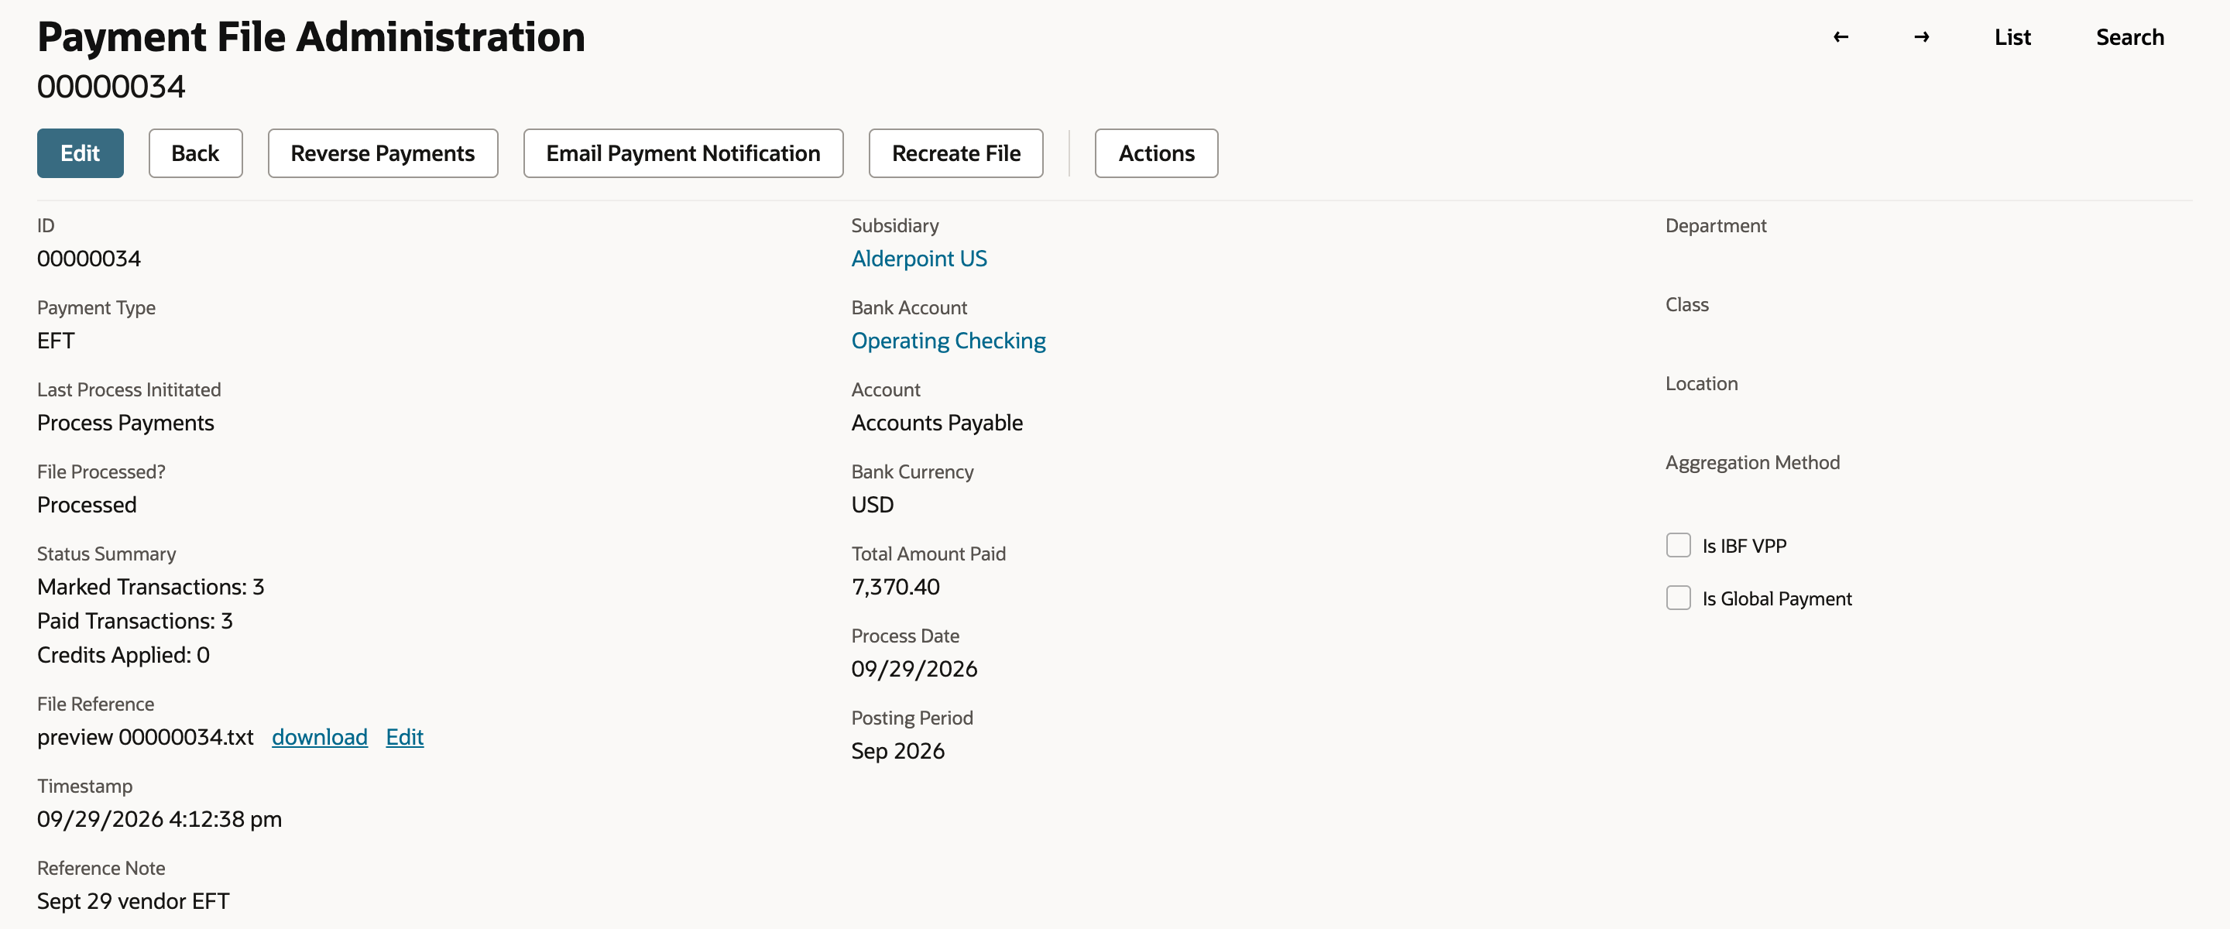
Task: Select the Paid Transactions: 3 line
Action: coord(135,621)
